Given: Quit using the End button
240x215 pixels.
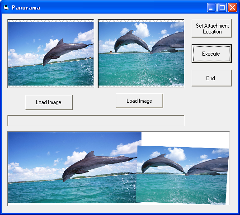Looking at the screenshot, I should click(x=212, y=78).
